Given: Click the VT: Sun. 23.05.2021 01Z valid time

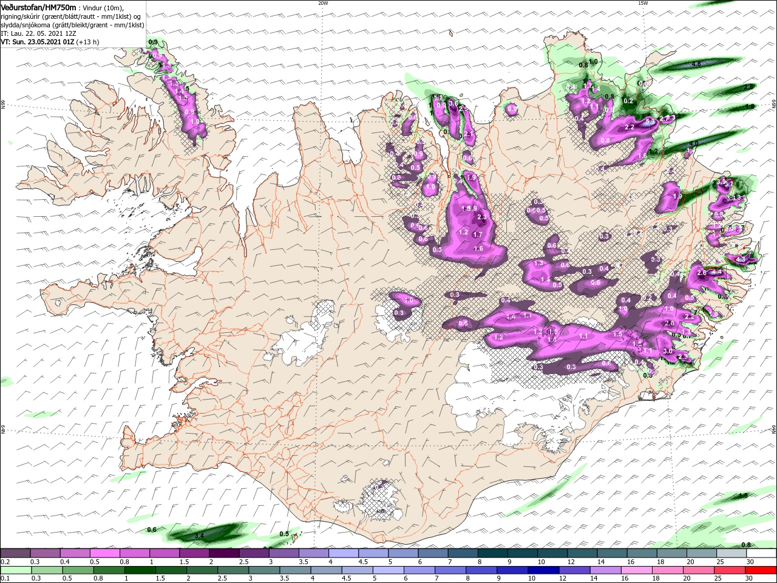Looking at the screenshot, I should click(x=38, y=42).
